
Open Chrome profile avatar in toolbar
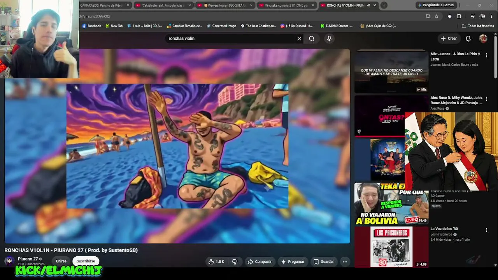coord(482,16)
